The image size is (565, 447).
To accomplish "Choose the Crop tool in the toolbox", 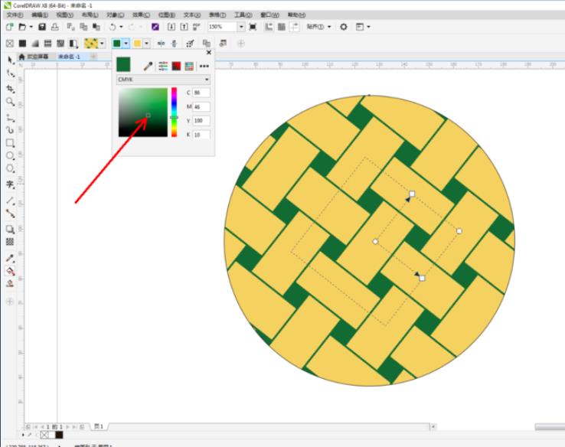I will click(10, 87).
